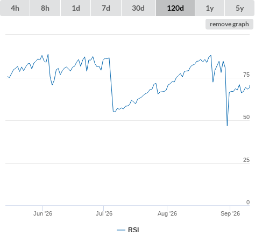Click the Sep '26 axis label
The image size is (255, 244).
(x=230, y=213)
